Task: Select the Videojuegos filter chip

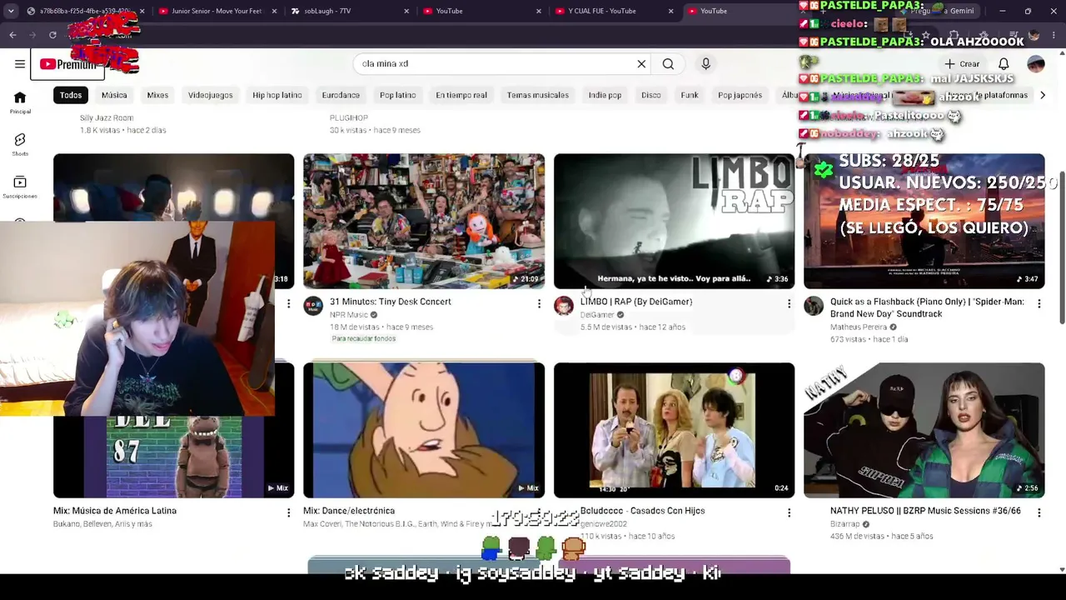Action: coord(210,95)
